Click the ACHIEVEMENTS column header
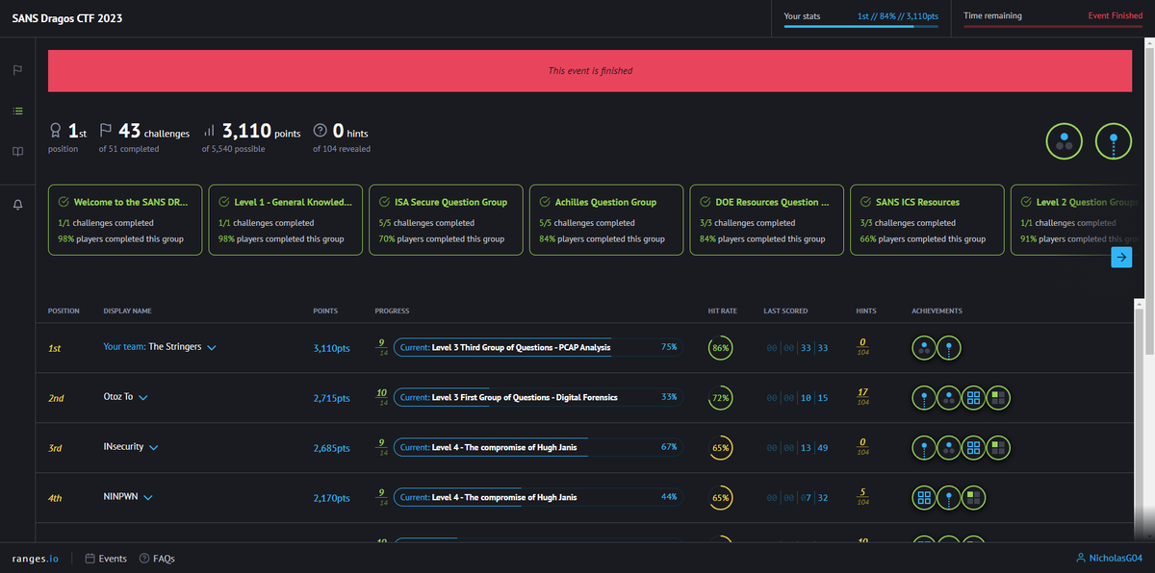Screen dimensions: 1155x573 coord(937,311)
